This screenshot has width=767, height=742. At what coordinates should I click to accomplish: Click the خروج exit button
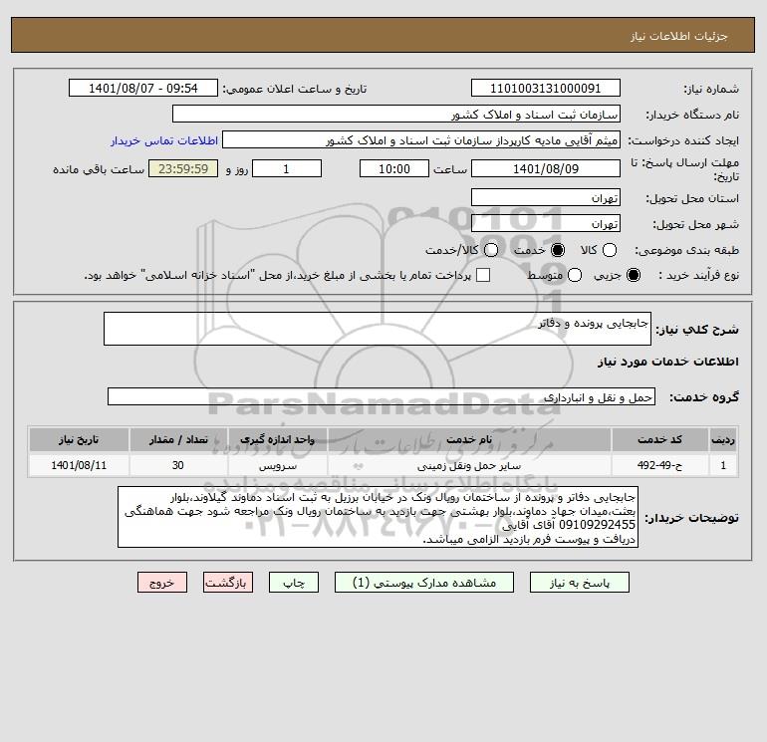(162, 583)
